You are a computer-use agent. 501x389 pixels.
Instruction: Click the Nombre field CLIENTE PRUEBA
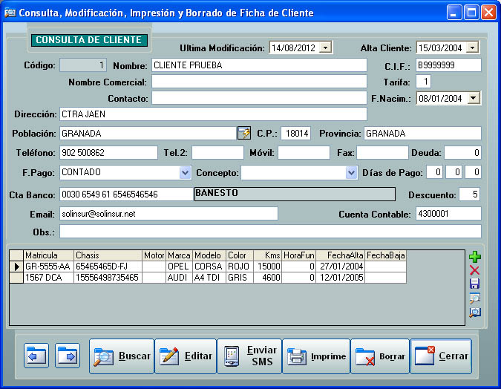tap(259, 65)
